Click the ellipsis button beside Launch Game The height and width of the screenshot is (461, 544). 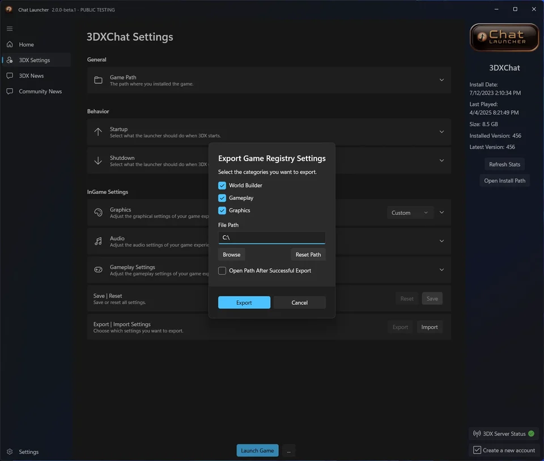pyautogui.click(x=288, y=450)
